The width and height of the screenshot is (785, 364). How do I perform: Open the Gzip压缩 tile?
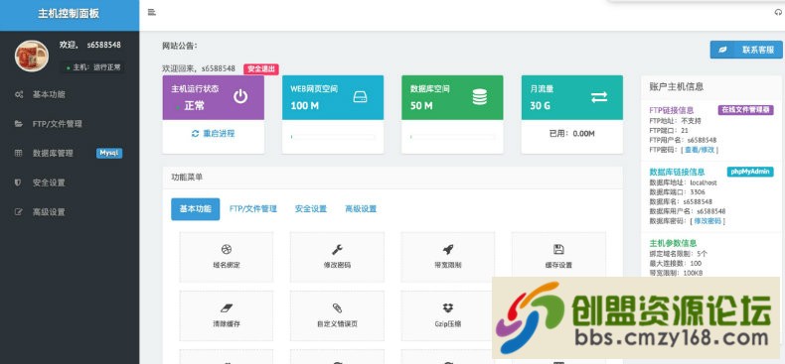tap(447, 315)
